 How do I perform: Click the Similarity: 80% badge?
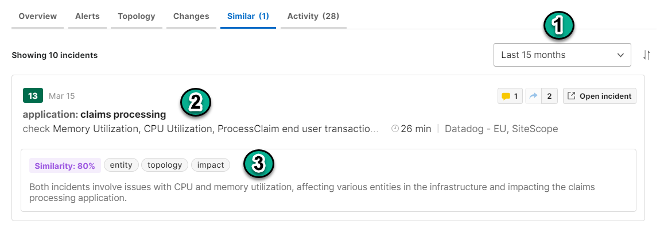click(x=65, y=166)
